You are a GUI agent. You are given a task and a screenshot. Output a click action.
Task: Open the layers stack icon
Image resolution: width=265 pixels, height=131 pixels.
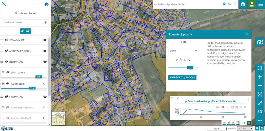pos(46,4)
